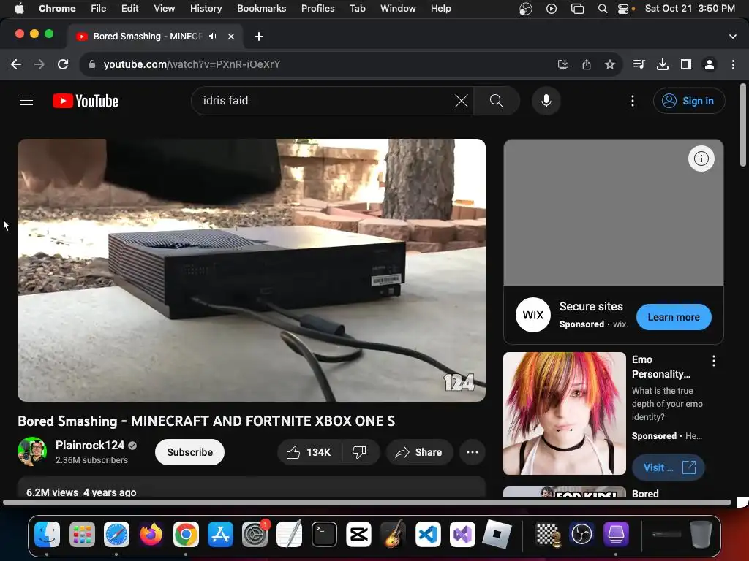Image resolution: width=749 pixels, height=561 pixels.
Task: Click the page vertical scrollbar
Action: (x=743, y=125)
